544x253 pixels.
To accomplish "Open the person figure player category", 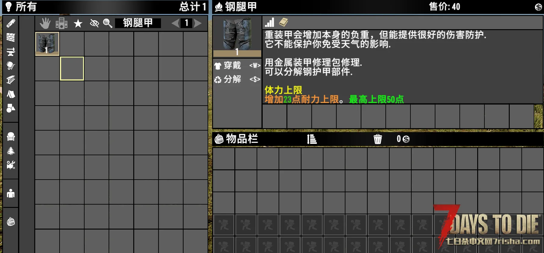I will coord(11,193).
